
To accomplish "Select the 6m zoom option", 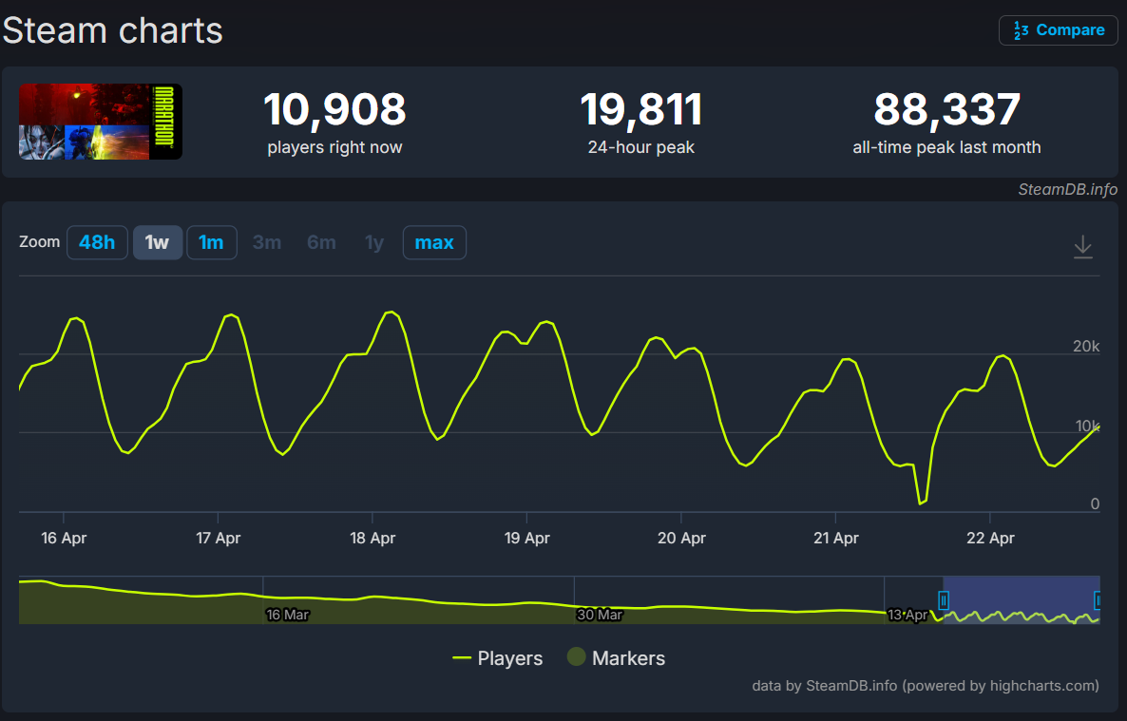I will pyautogui.click(x=321, y=242).
